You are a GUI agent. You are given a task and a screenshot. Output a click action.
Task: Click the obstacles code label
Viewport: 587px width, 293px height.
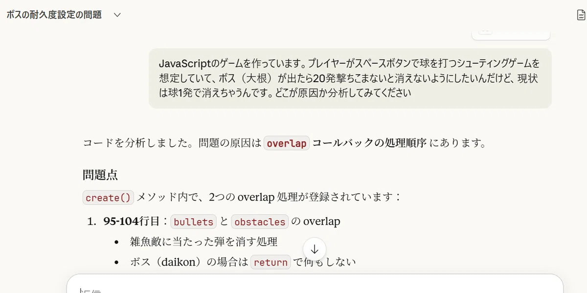[260, 222]
